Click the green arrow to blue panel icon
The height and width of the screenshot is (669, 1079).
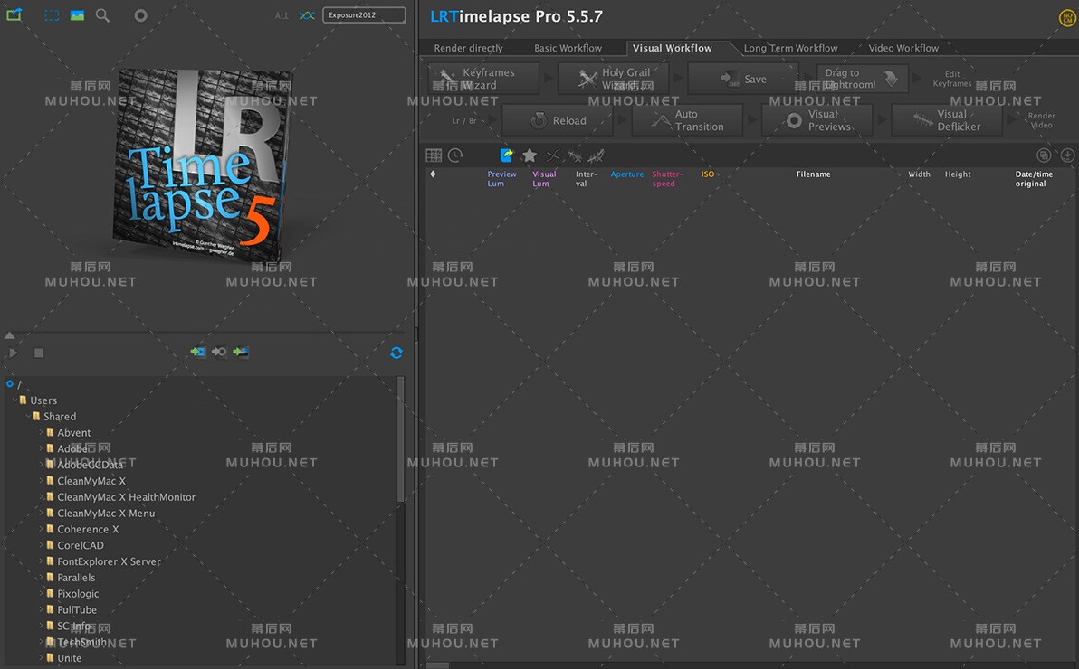(x=198, y=352)
